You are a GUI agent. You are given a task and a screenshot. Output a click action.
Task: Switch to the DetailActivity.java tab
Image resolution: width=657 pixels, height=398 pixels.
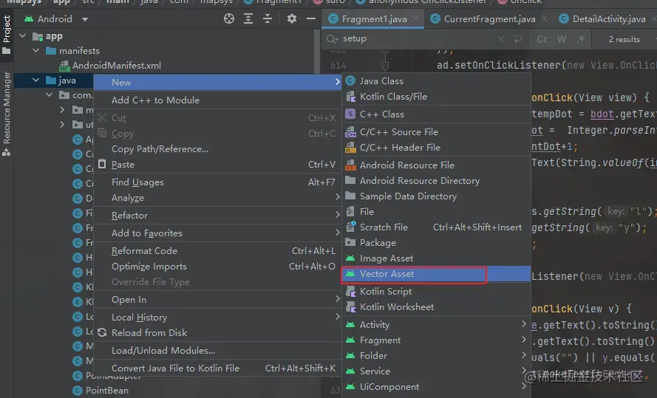(x=608, y=19)
